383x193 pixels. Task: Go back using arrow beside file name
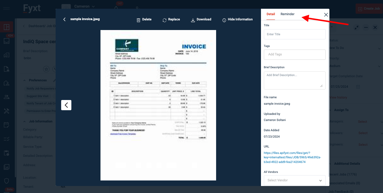[x=64, y=20]
